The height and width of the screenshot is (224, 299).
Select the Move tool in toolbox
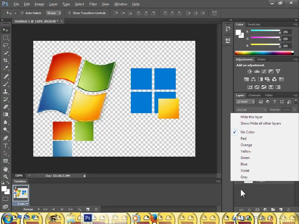(x=6, y=30)
